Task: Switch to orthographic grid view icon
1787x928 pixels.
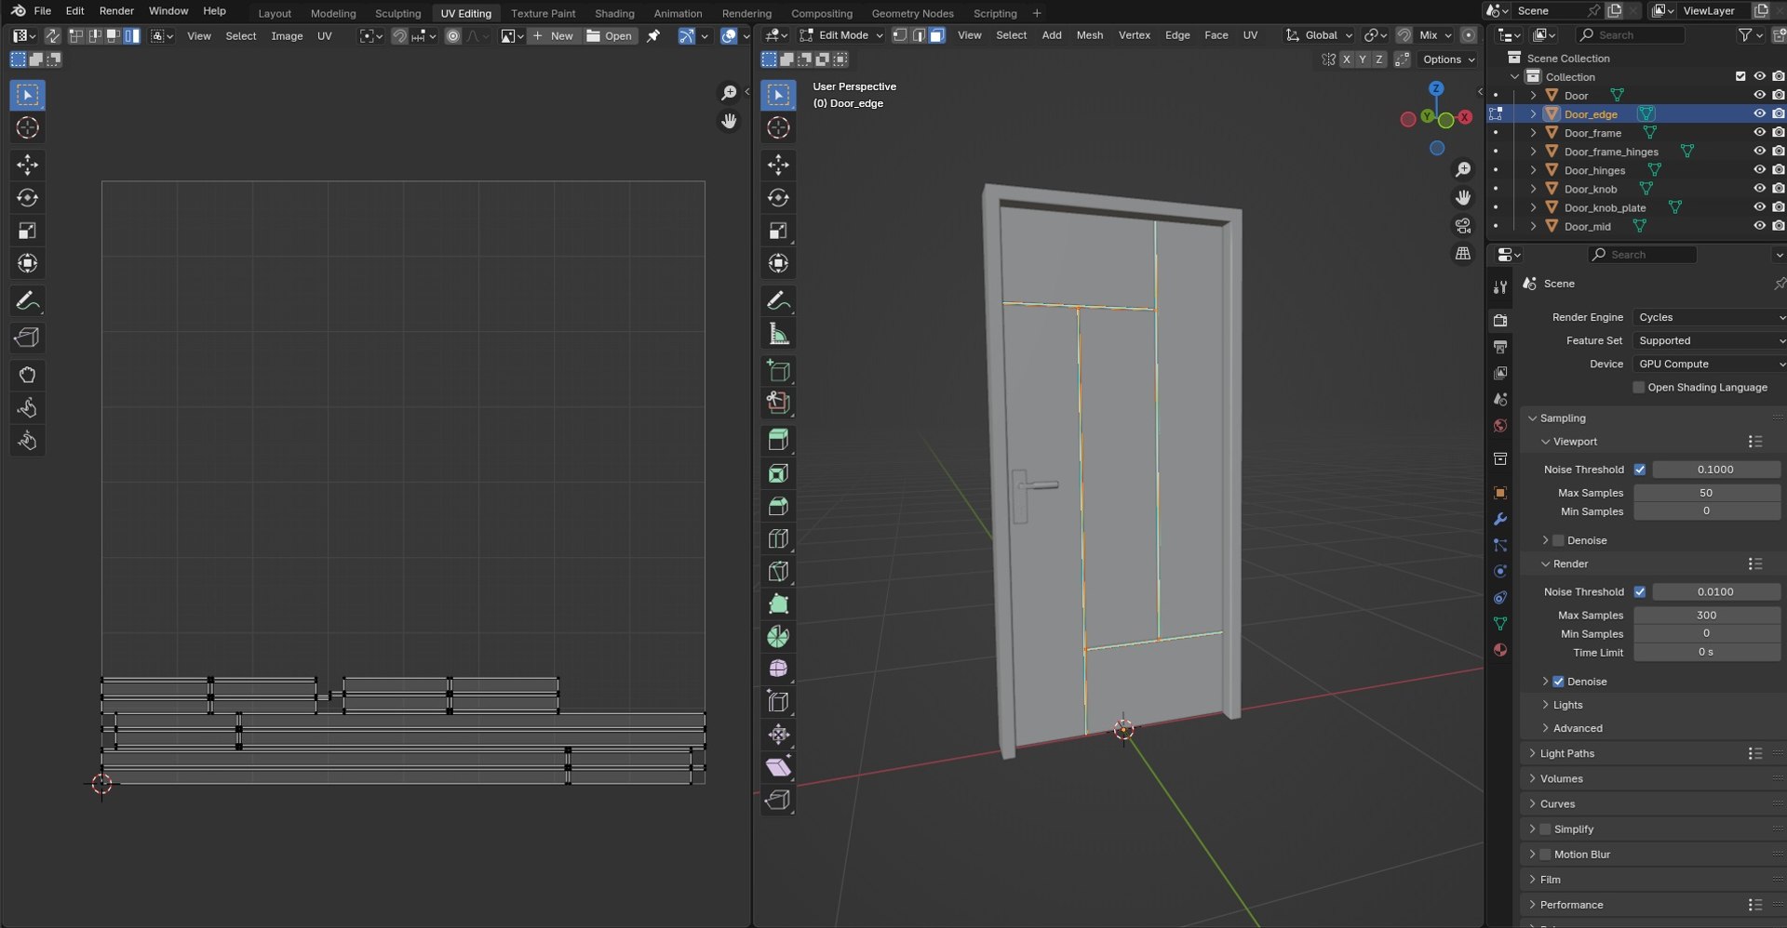Action: coord(1463,254)
